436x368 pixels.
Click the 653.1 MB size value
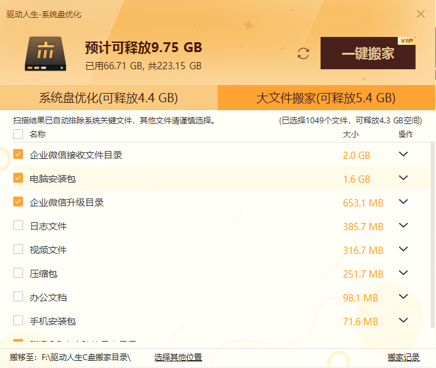363,203
